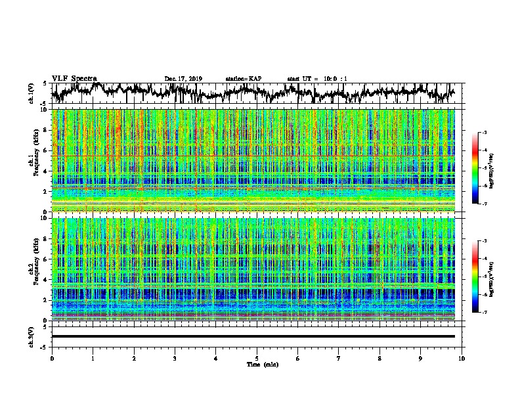Click tick label "8" on the time axis
Viewport: 520px width, 402px height.
(379, 359)
